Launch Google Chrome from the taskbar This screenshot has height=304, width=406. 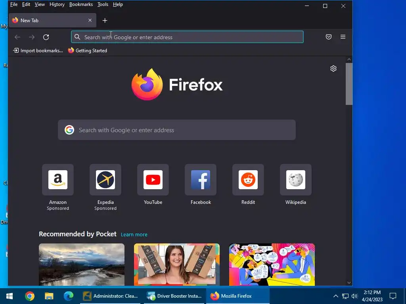click(x=30, y=296)
